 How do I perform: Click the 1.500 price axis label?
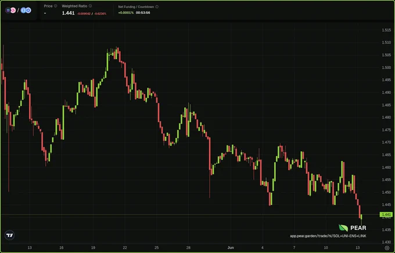point(386,68)
